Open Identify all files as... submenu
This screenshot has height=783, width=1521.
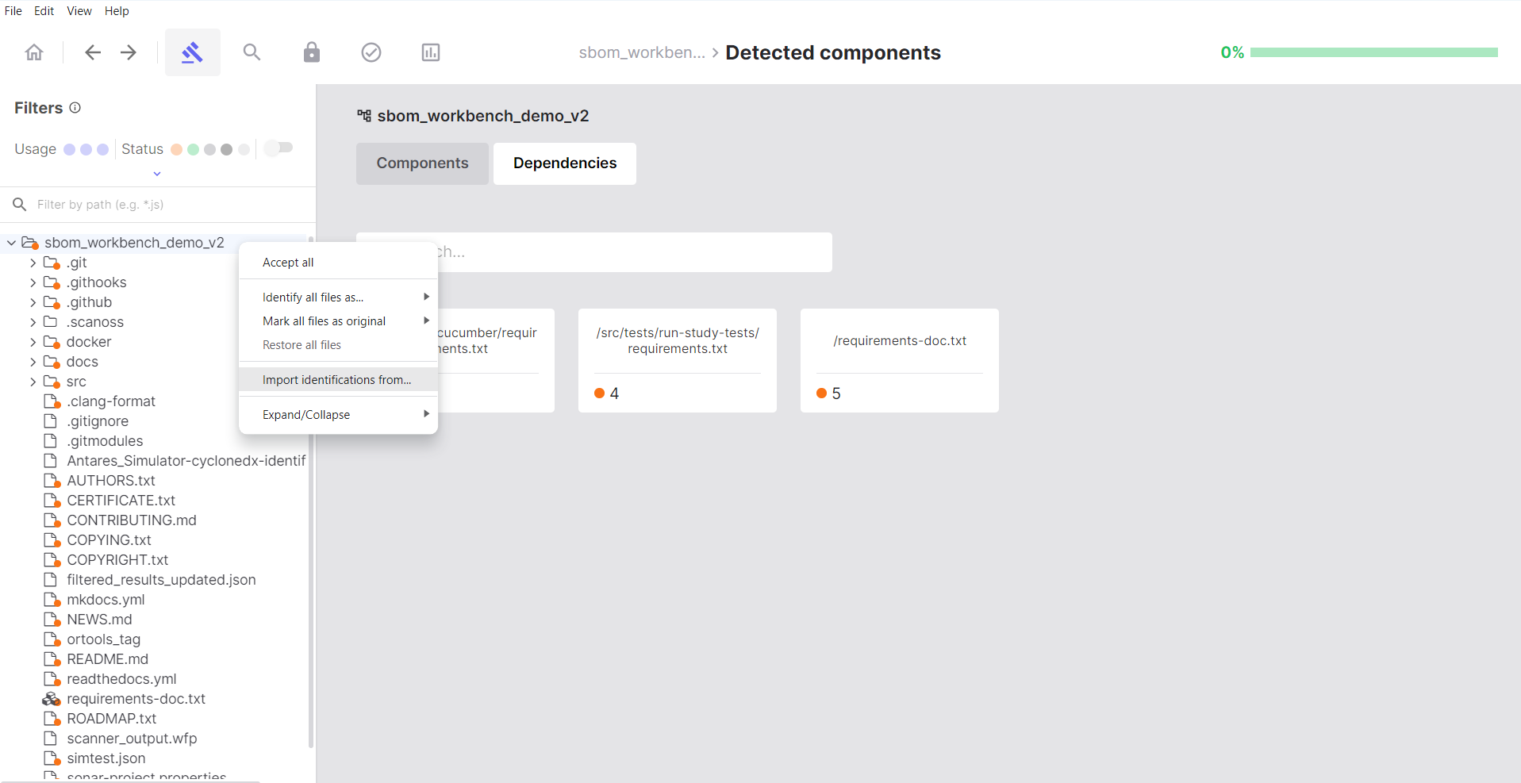coord(338,297)
